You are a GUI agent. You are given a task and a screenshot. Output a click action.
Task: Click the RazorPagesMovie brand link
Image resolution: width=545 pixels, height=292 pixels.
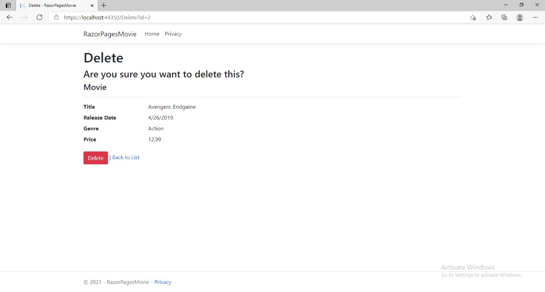click(110, 34)
